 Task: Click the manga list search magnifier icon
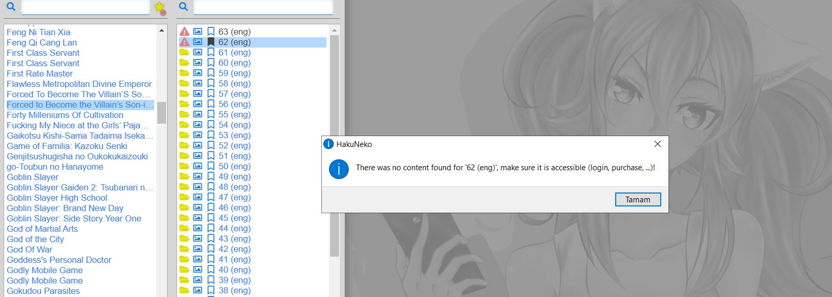[11, 7]
